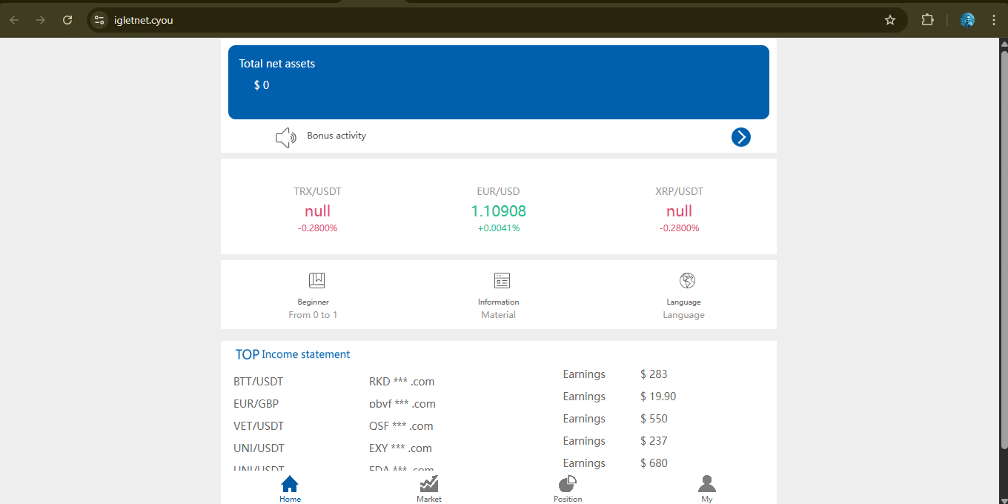This screenshot has height=504, width=1008.
Task: Open the Beginner book icon
Action: [x=316, y=280]
